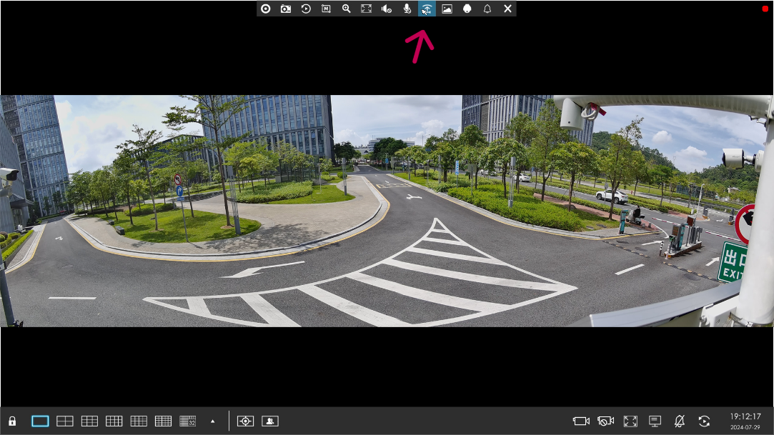Viewport: 774px width, 435px height.
Task: Take a snapshot with the camera icon
Action: point(286,9)
